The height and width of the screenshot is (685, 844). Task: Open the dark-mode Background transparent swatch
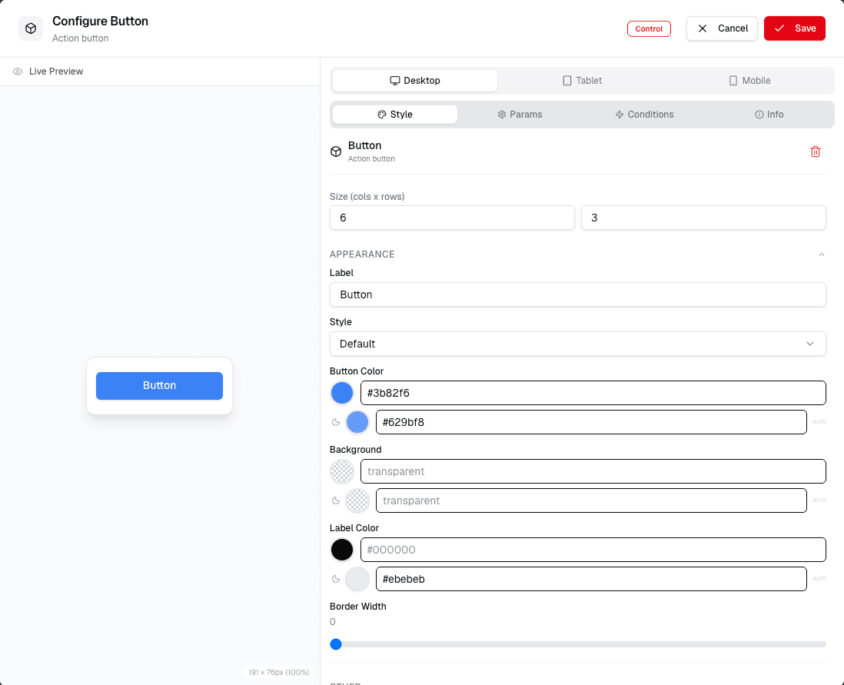click(357, 500)
